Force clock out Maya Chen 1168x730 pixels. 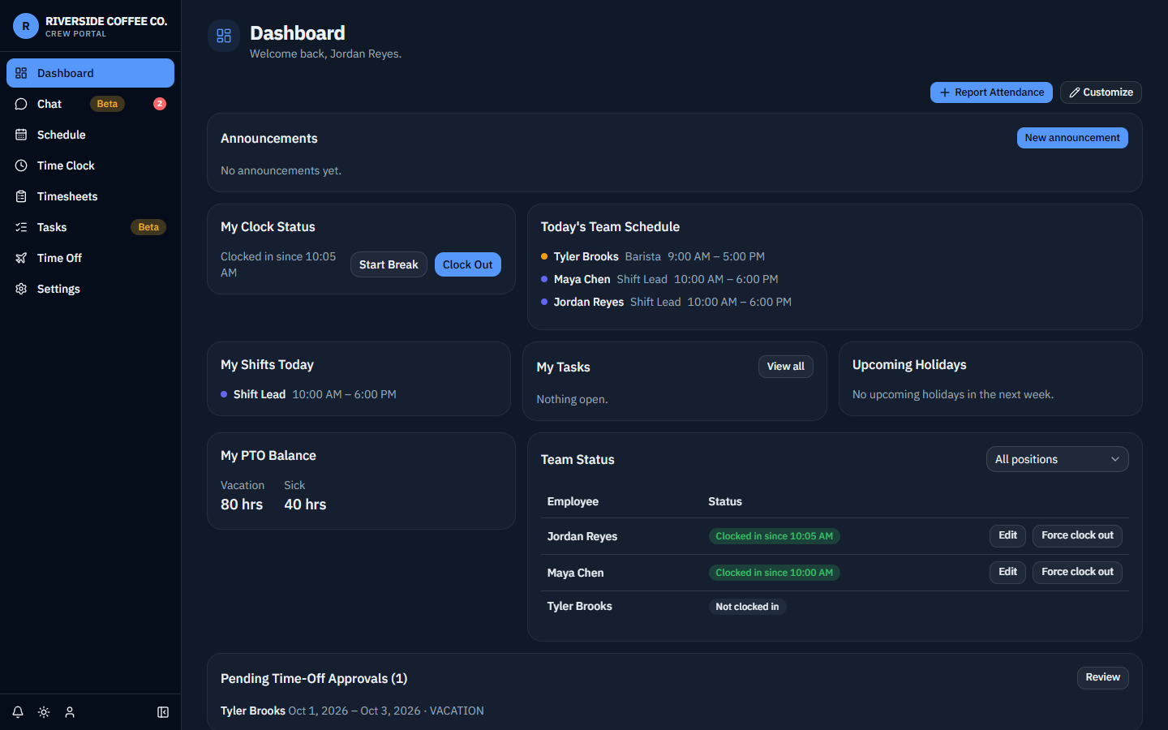[x=1078, y=572]
